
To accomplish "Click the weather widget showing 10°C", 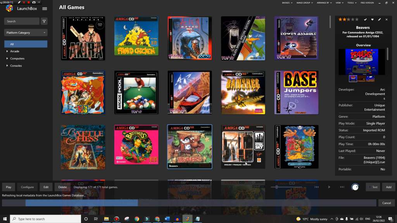I will 312,219.
